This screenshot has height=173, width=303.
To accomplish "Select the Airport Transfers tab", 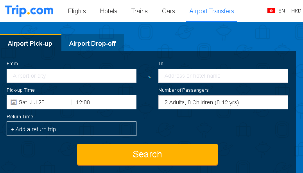I will tap(212, 11).
